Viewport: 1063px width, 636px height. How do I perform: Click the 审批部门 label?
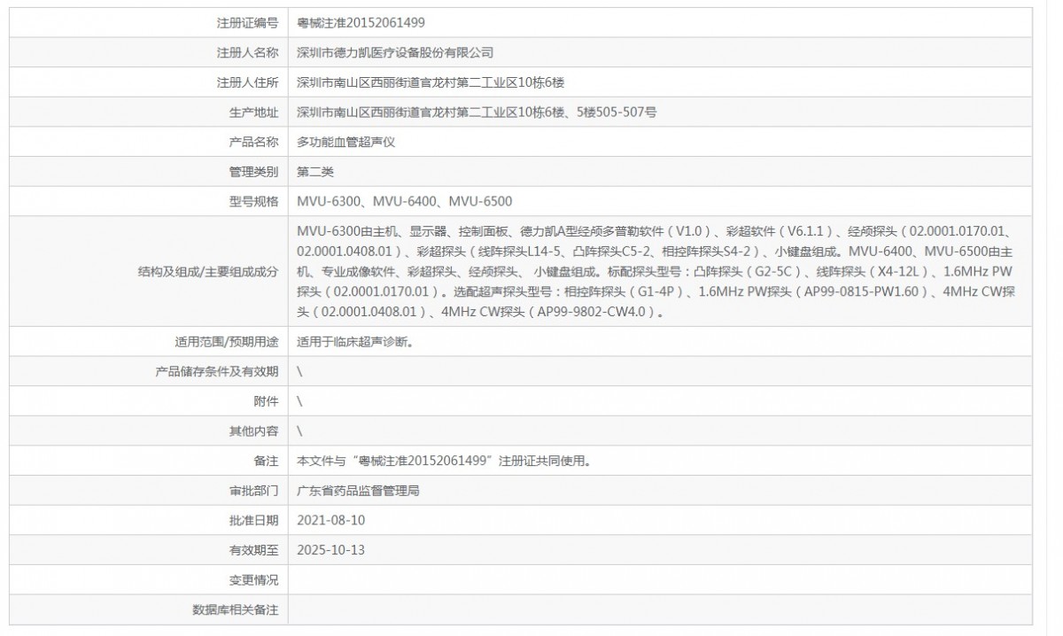coord(253,490)
